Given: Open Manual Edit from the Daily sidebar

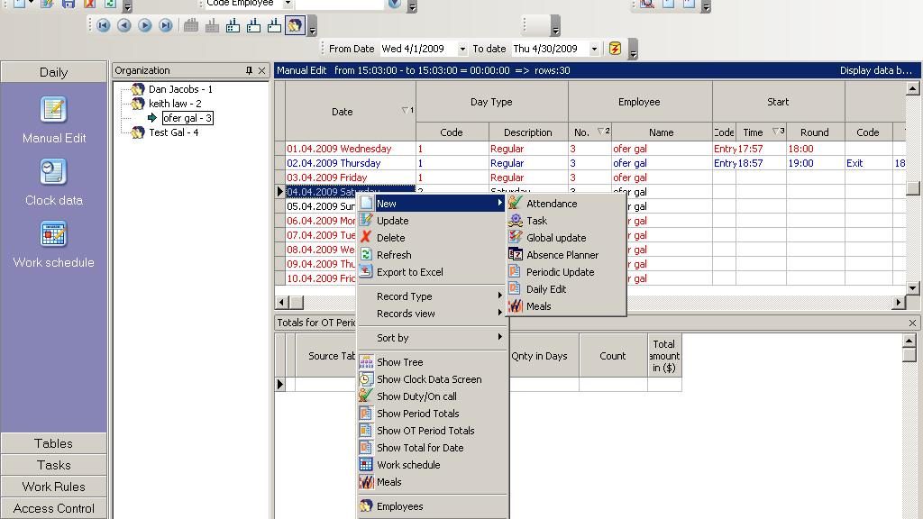Looking at the screenshot, I should click(53, 120).
